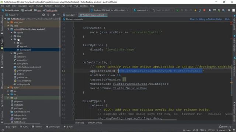
Task: Click the defaultConfig{} breadcrumb
Action: tap(95, 122)
